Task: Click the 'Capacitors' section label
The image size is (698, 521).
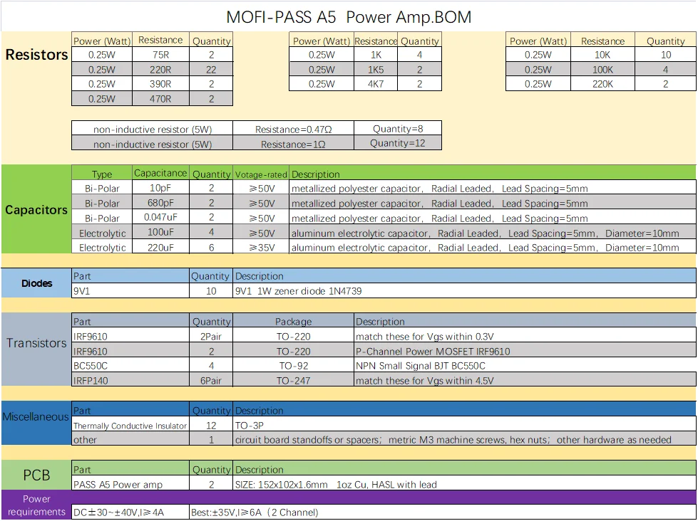Action: click(x=36, y=210)
